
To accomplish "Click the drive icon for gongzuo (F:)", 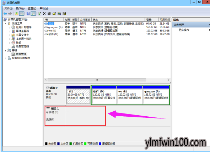I will click(x=46, y=27).
